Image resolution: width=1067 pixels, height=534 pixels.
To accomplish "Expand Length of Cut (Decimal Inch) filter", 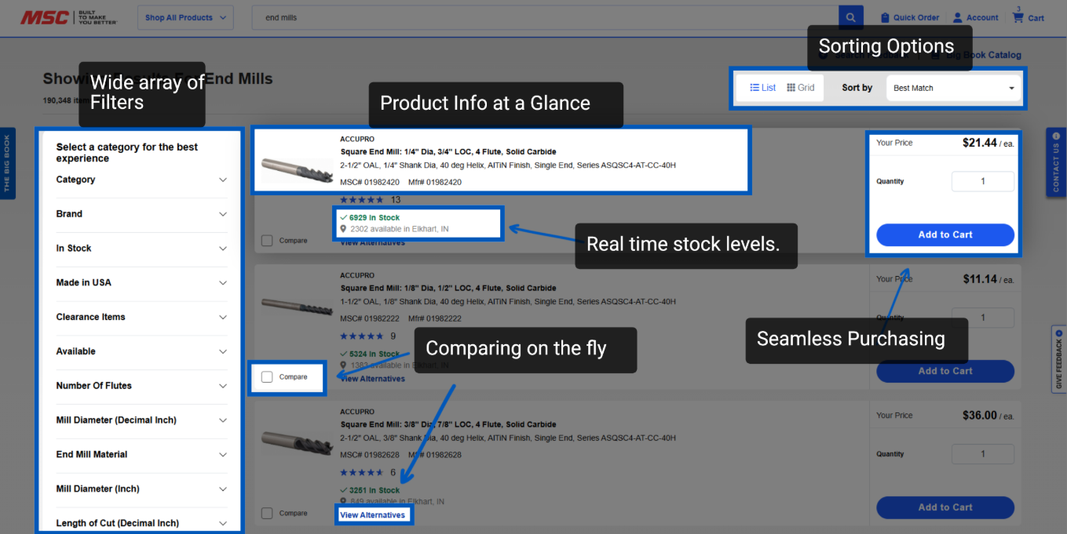I will (141, 523).
